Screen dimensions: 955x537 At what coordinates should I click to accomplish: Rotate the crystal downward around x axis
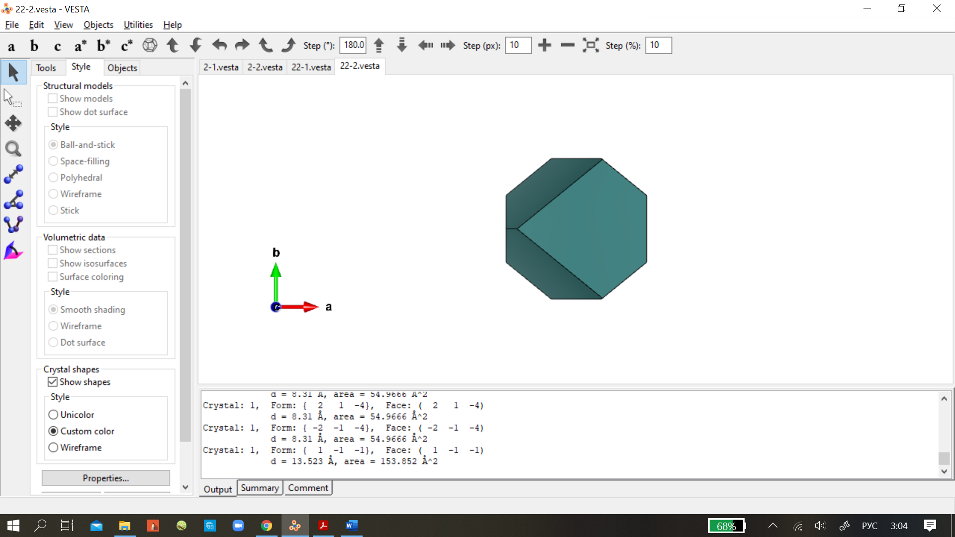tap(196, 45)
